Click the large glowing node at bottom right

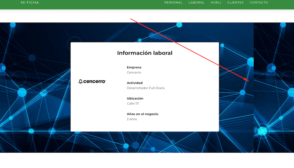click(x=262, y=131)
